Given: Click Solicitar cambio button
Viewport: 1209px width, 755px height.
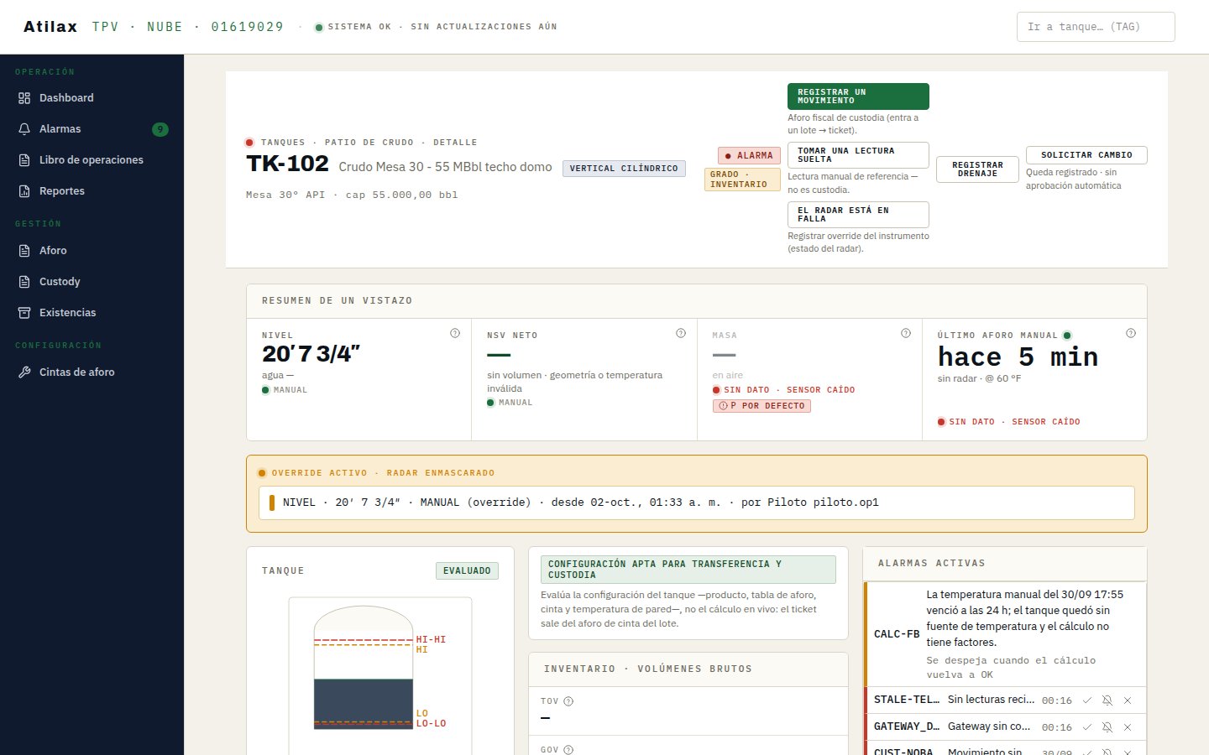Looking at the screenshot, I should tap(1086, 155).
